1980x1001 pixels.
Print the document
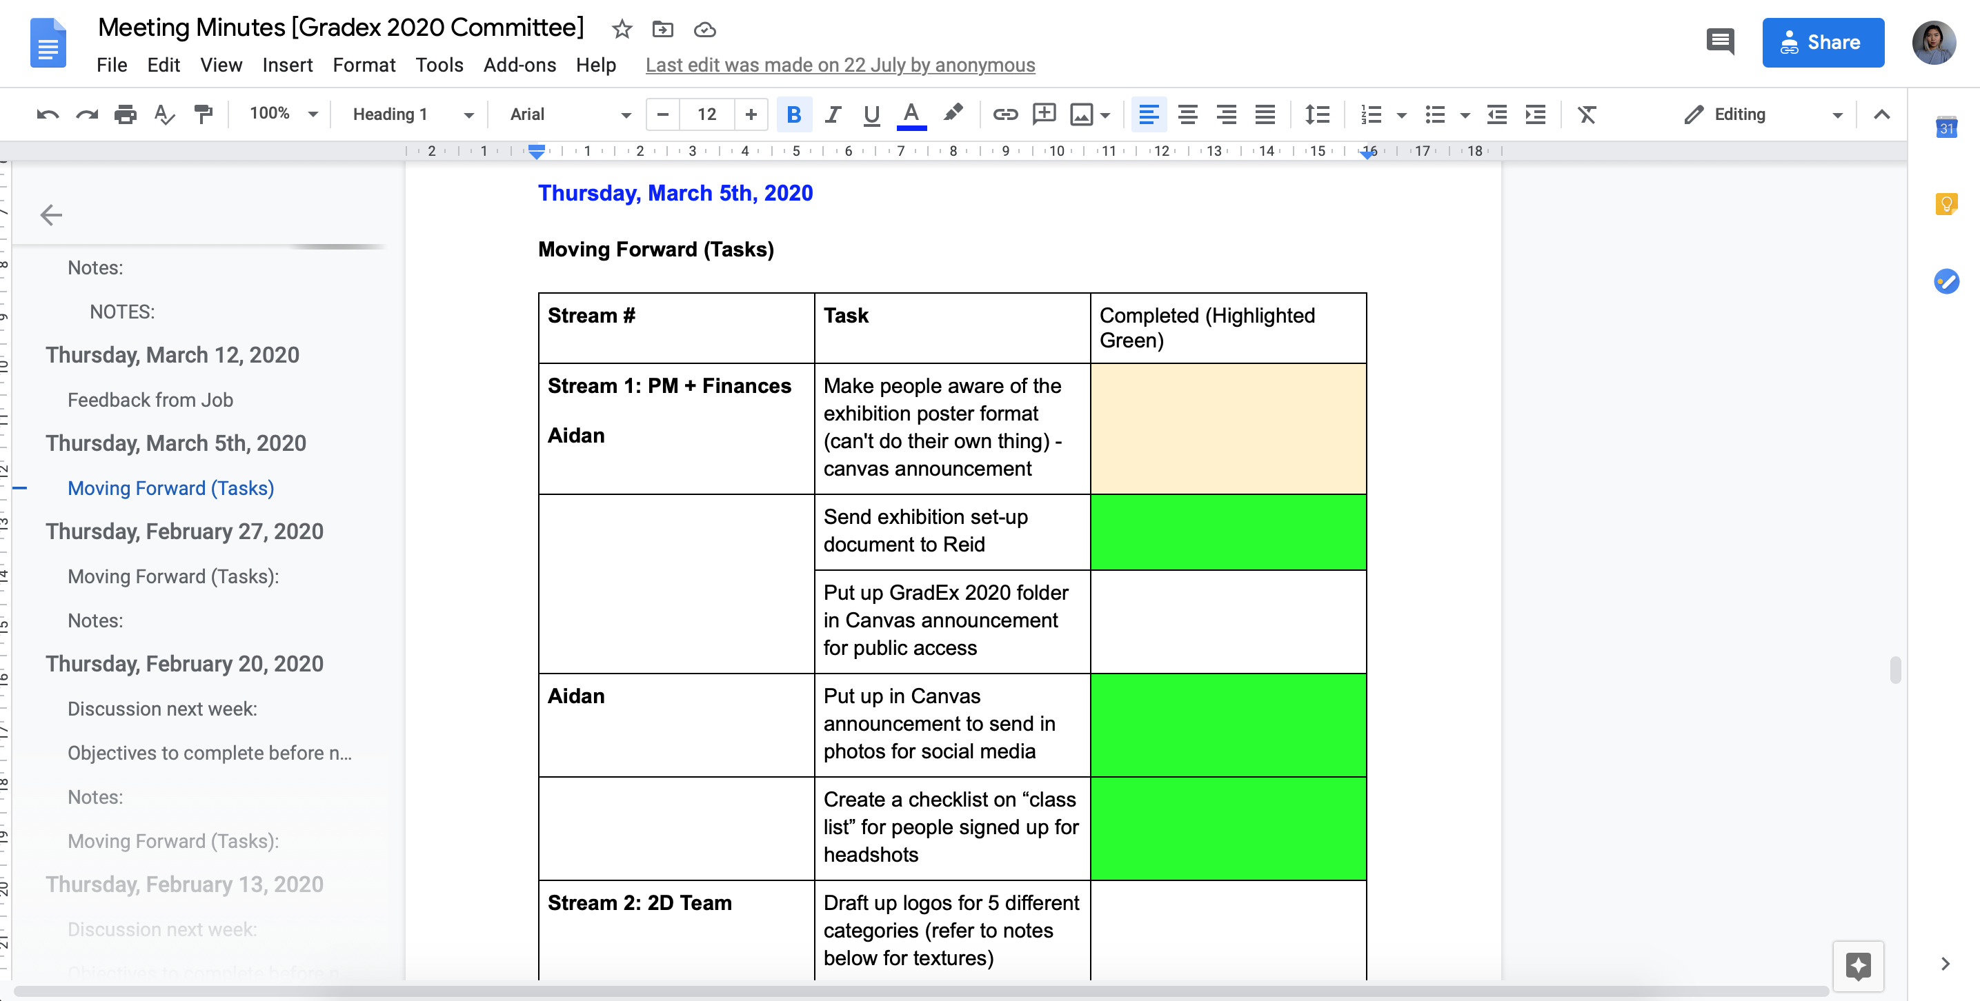(x=126, y=114)
